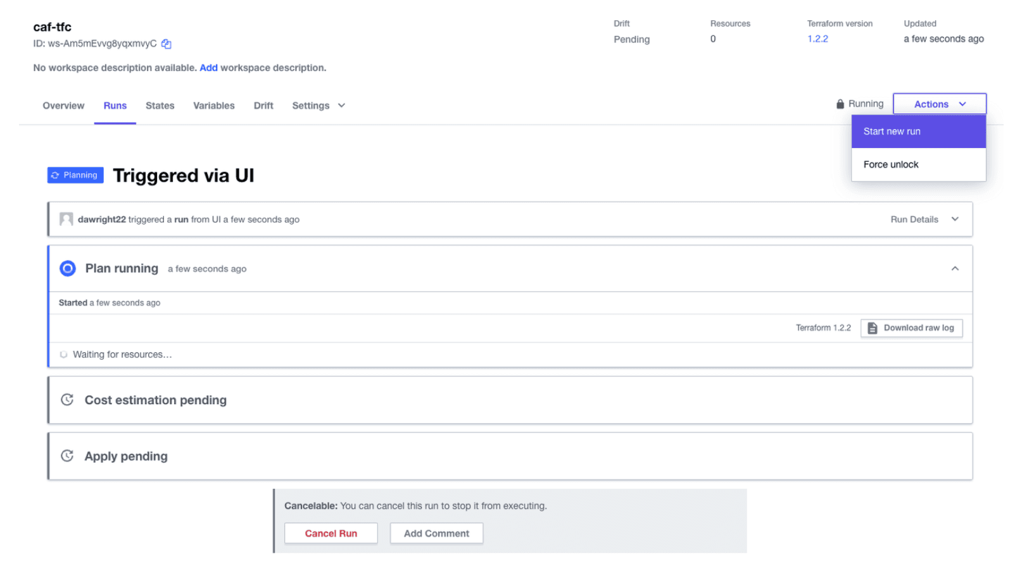
Task: Open the Settings dropdown menu
Action: click(x=318, y=106)
